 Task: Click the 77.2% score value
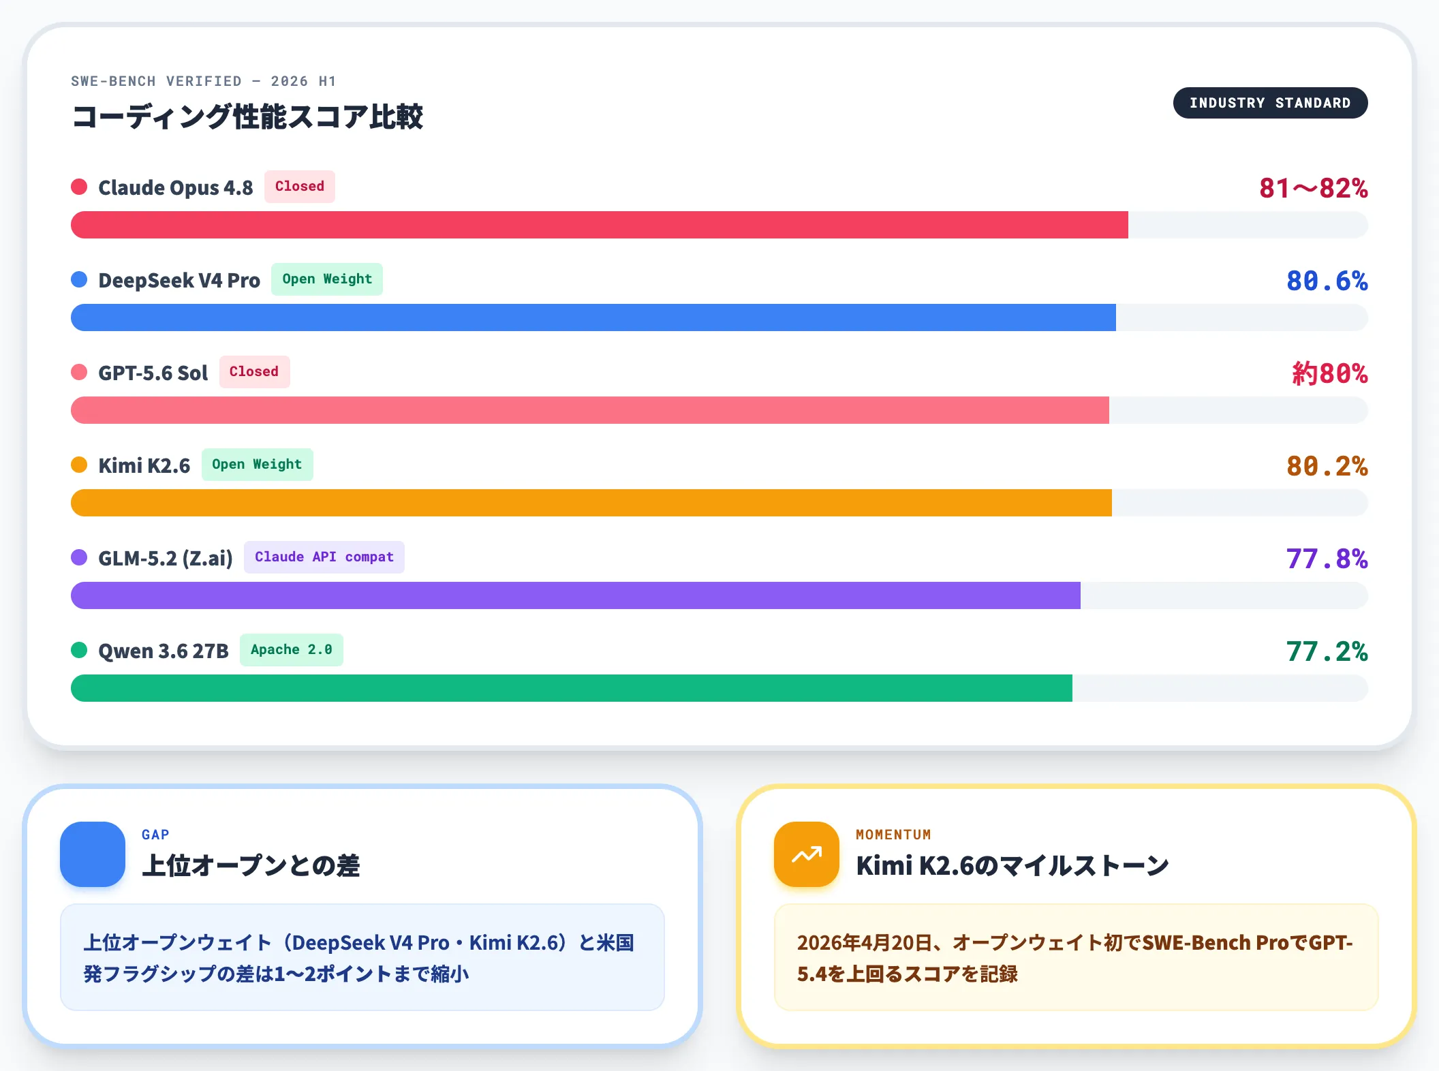click(x=1327, y=651)
